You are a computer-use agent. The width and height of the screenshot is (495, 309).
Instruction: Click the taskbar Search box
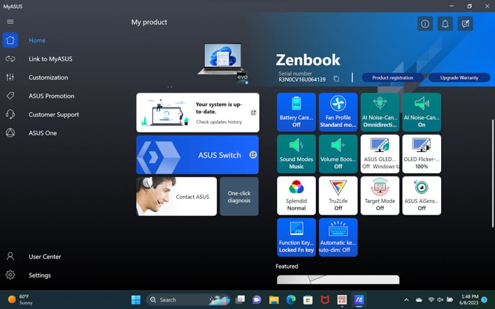coord(189,300)
